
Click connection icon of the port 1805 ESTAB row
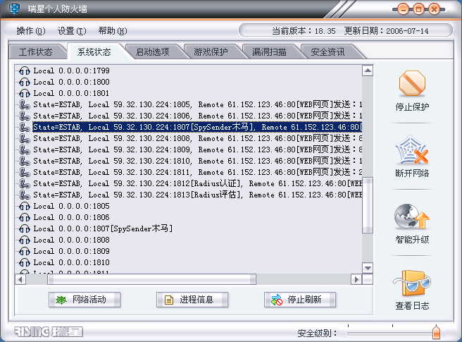click(25, 105)
